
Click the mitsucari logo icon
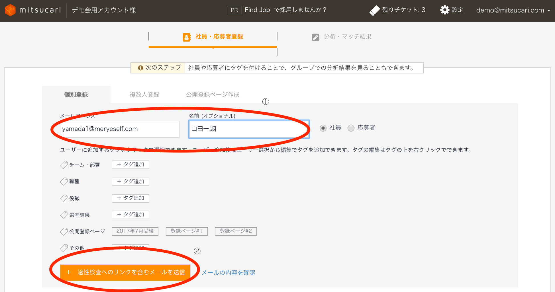coord(10,10)
